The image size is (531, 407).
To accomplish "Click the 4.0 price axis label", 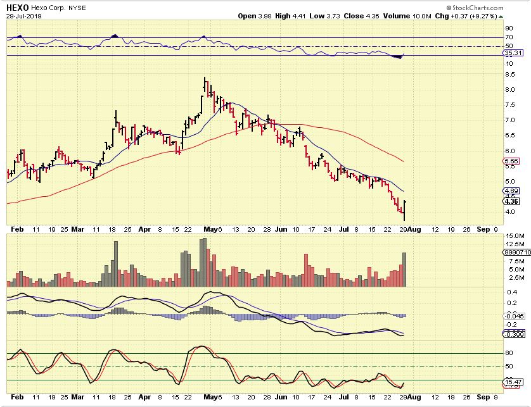I will click(510, 212).
